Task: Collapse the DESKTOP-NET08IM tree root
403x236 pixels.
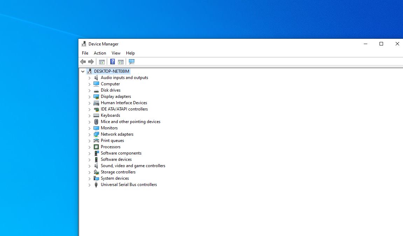Action: pyautogui.click(x=83, y=71)
